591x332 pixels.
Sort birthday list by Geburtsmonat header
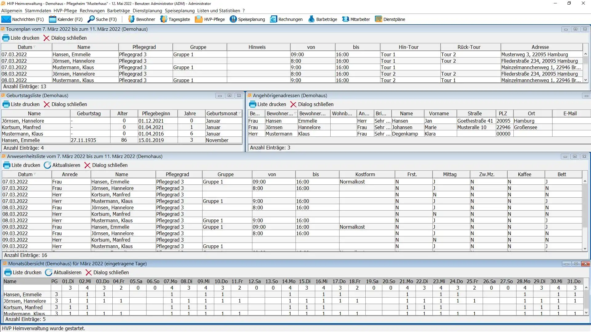tap(222, 114)
